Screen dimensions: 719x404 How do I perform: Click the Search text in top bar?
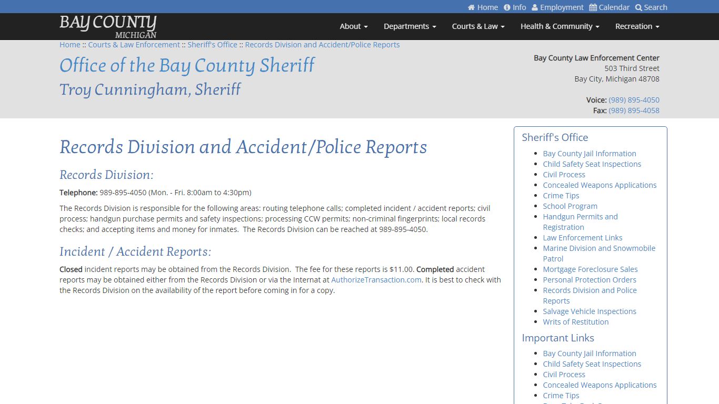pos(655,7)
